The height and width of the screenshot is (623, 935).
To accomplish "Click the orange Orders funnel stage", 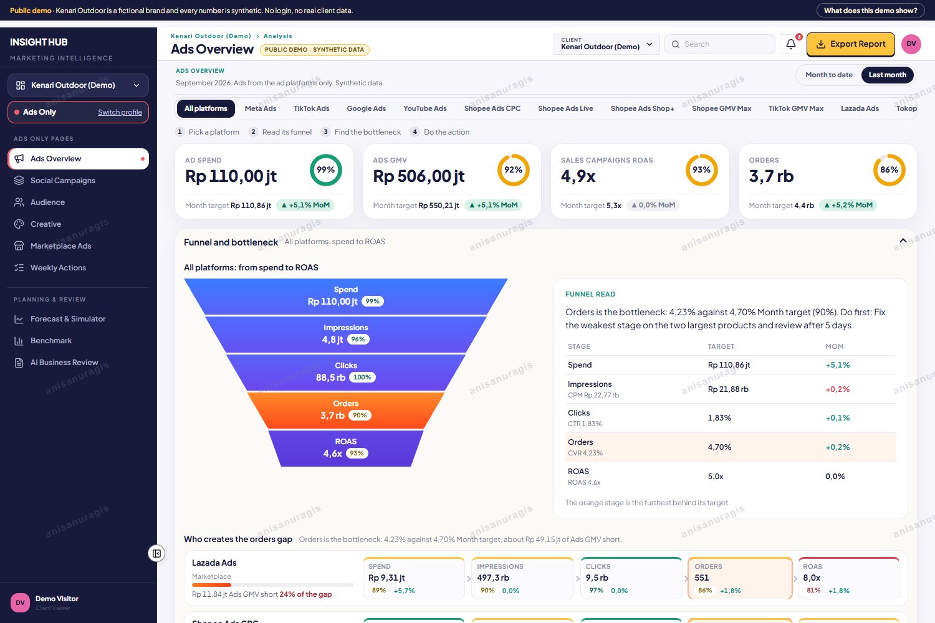I will (x=346, y=410).
